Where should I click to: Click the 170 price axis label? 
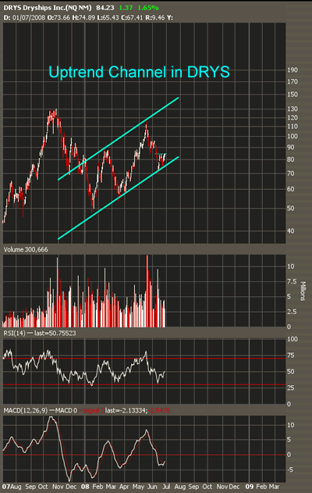(292, 82)
